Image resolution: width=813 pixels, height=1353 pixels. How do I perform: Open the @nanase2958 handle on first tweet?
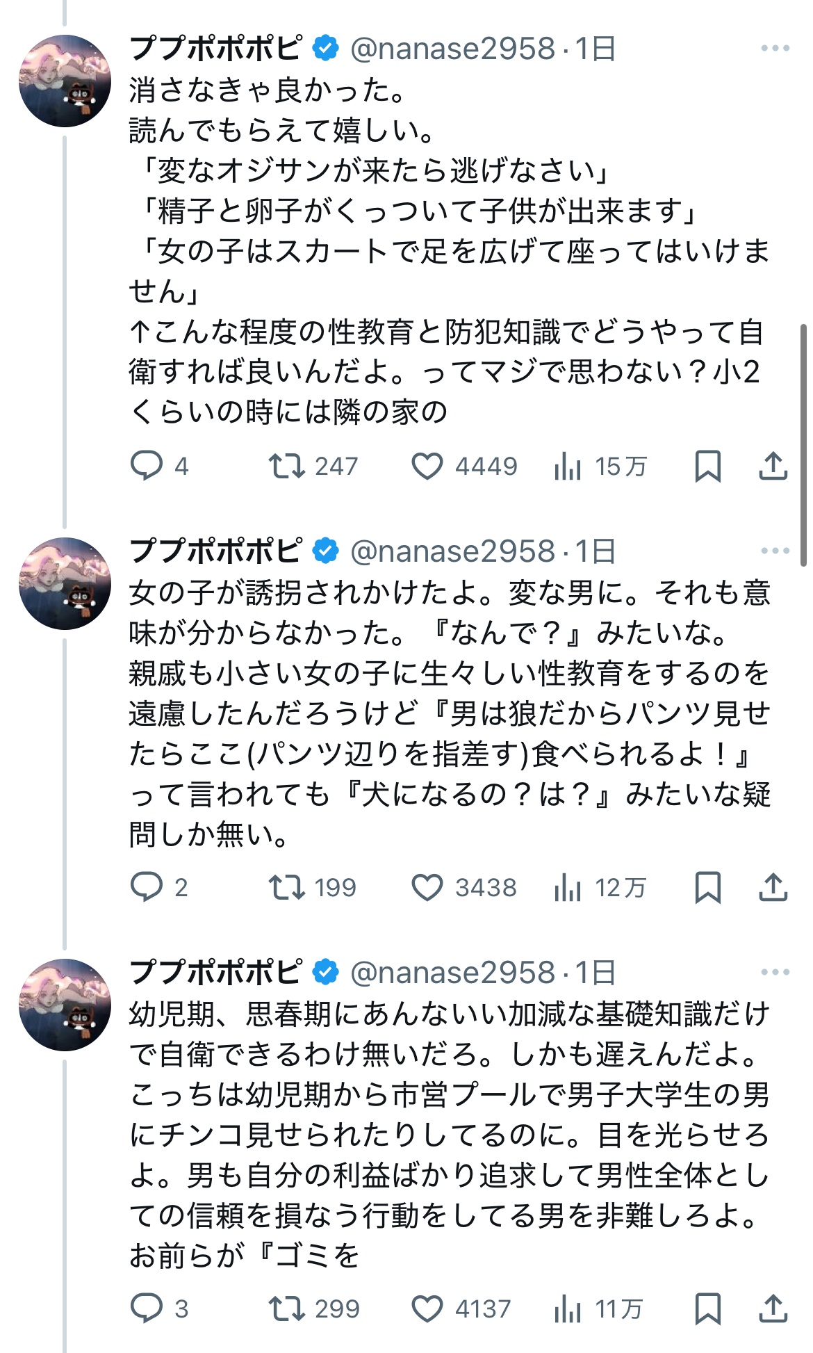point(452,49)
